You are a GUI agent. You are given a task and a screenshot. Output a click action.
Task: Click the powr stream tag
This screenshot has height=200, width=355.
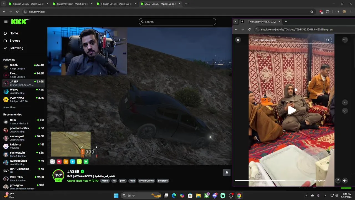tap(123, 181)
